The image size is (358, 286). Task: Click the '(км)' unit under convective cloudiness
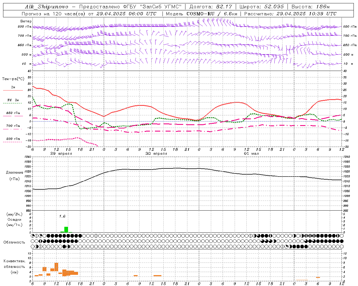point(14,272)
